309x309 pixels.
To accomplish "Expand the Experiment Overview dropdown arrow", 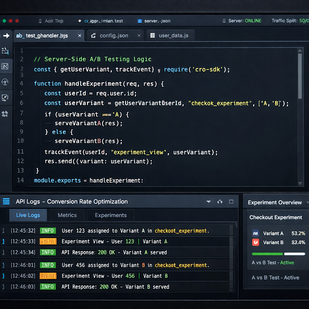I will tap(307, 202).
